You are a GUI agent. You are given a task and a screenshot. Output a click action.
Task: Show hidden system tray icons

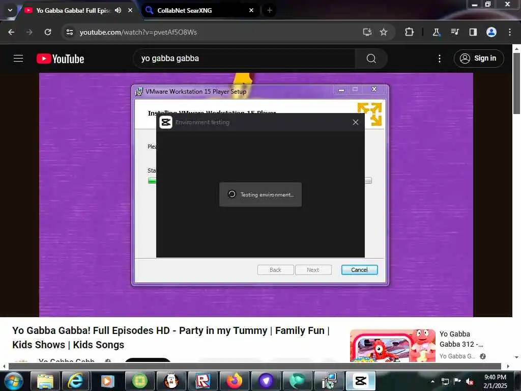[432, 381]
